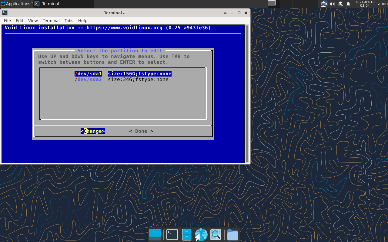This screenshot has height=242, width=388.
Task: Select the /dev/sda2 partition row
Action: (x=122, y=80)
